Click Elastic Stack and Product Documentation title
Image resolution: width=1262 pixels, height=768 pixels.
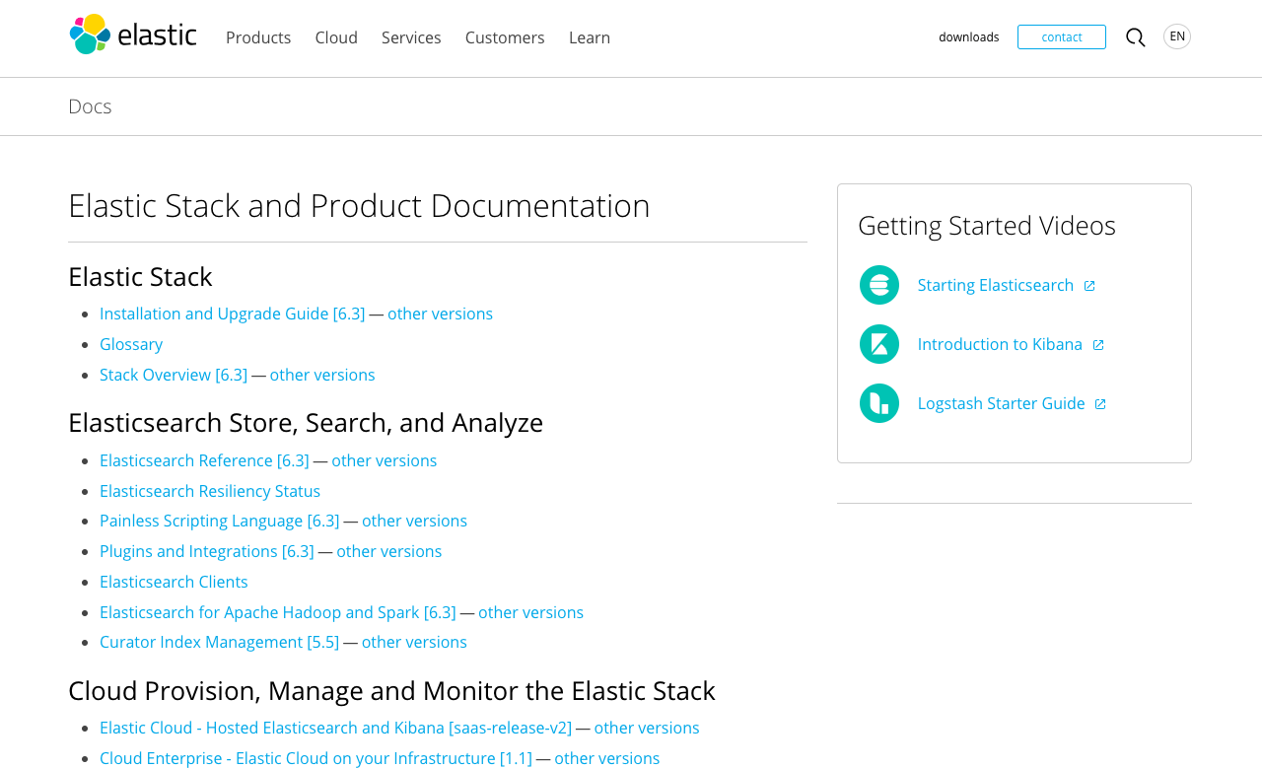pyautogui.click(x=359, y=206)
